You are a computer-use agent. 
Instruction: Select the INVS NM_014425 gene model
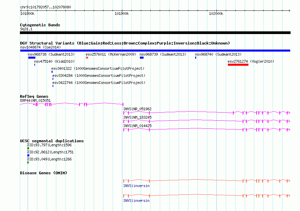(207, 129)
